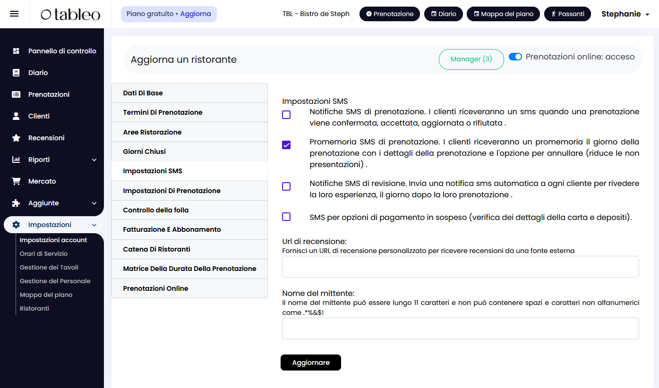Open Ristoranti in sidebar submenu
The image size is (659, 388).
pyautogui.click(x=34, y=308)
